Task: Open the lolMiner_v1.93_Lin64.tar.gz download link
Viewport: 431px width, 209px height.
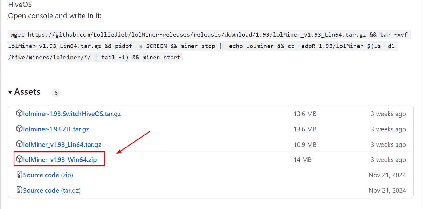Action: tap(62, 145)
